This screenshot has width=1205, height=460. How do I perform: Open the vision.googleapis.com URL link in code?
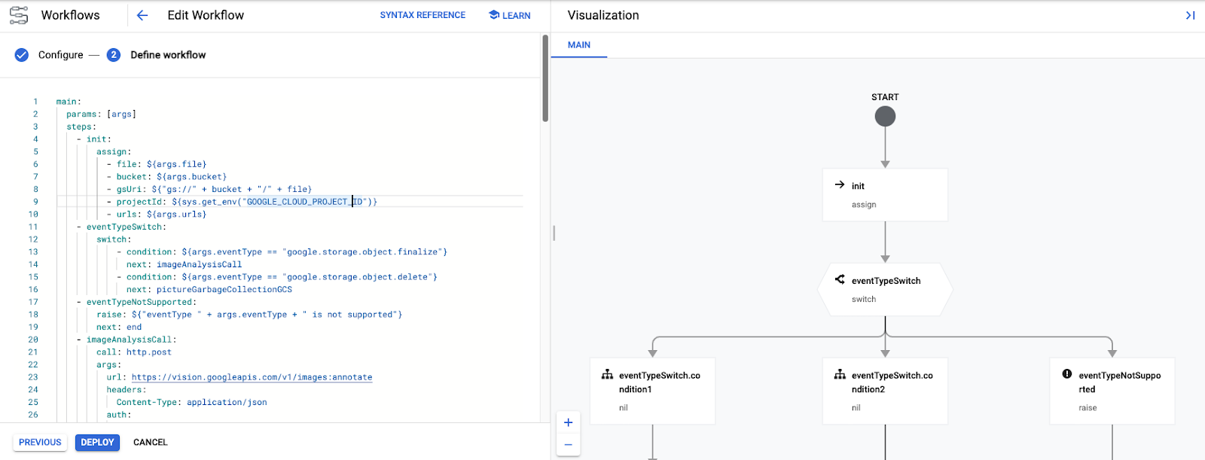pyautogui.click(x=252, y=377)
